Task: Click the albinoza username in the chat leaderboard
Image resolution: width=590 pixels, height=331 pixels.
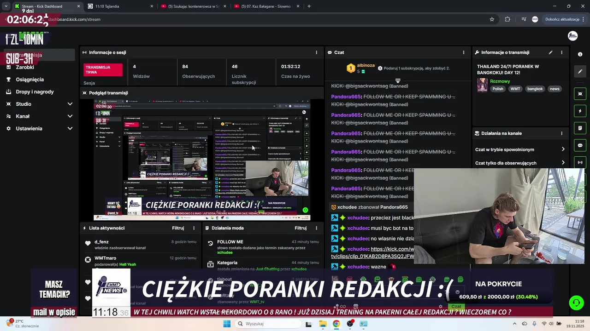Action: pyautogui.click(x=366, y=65)
